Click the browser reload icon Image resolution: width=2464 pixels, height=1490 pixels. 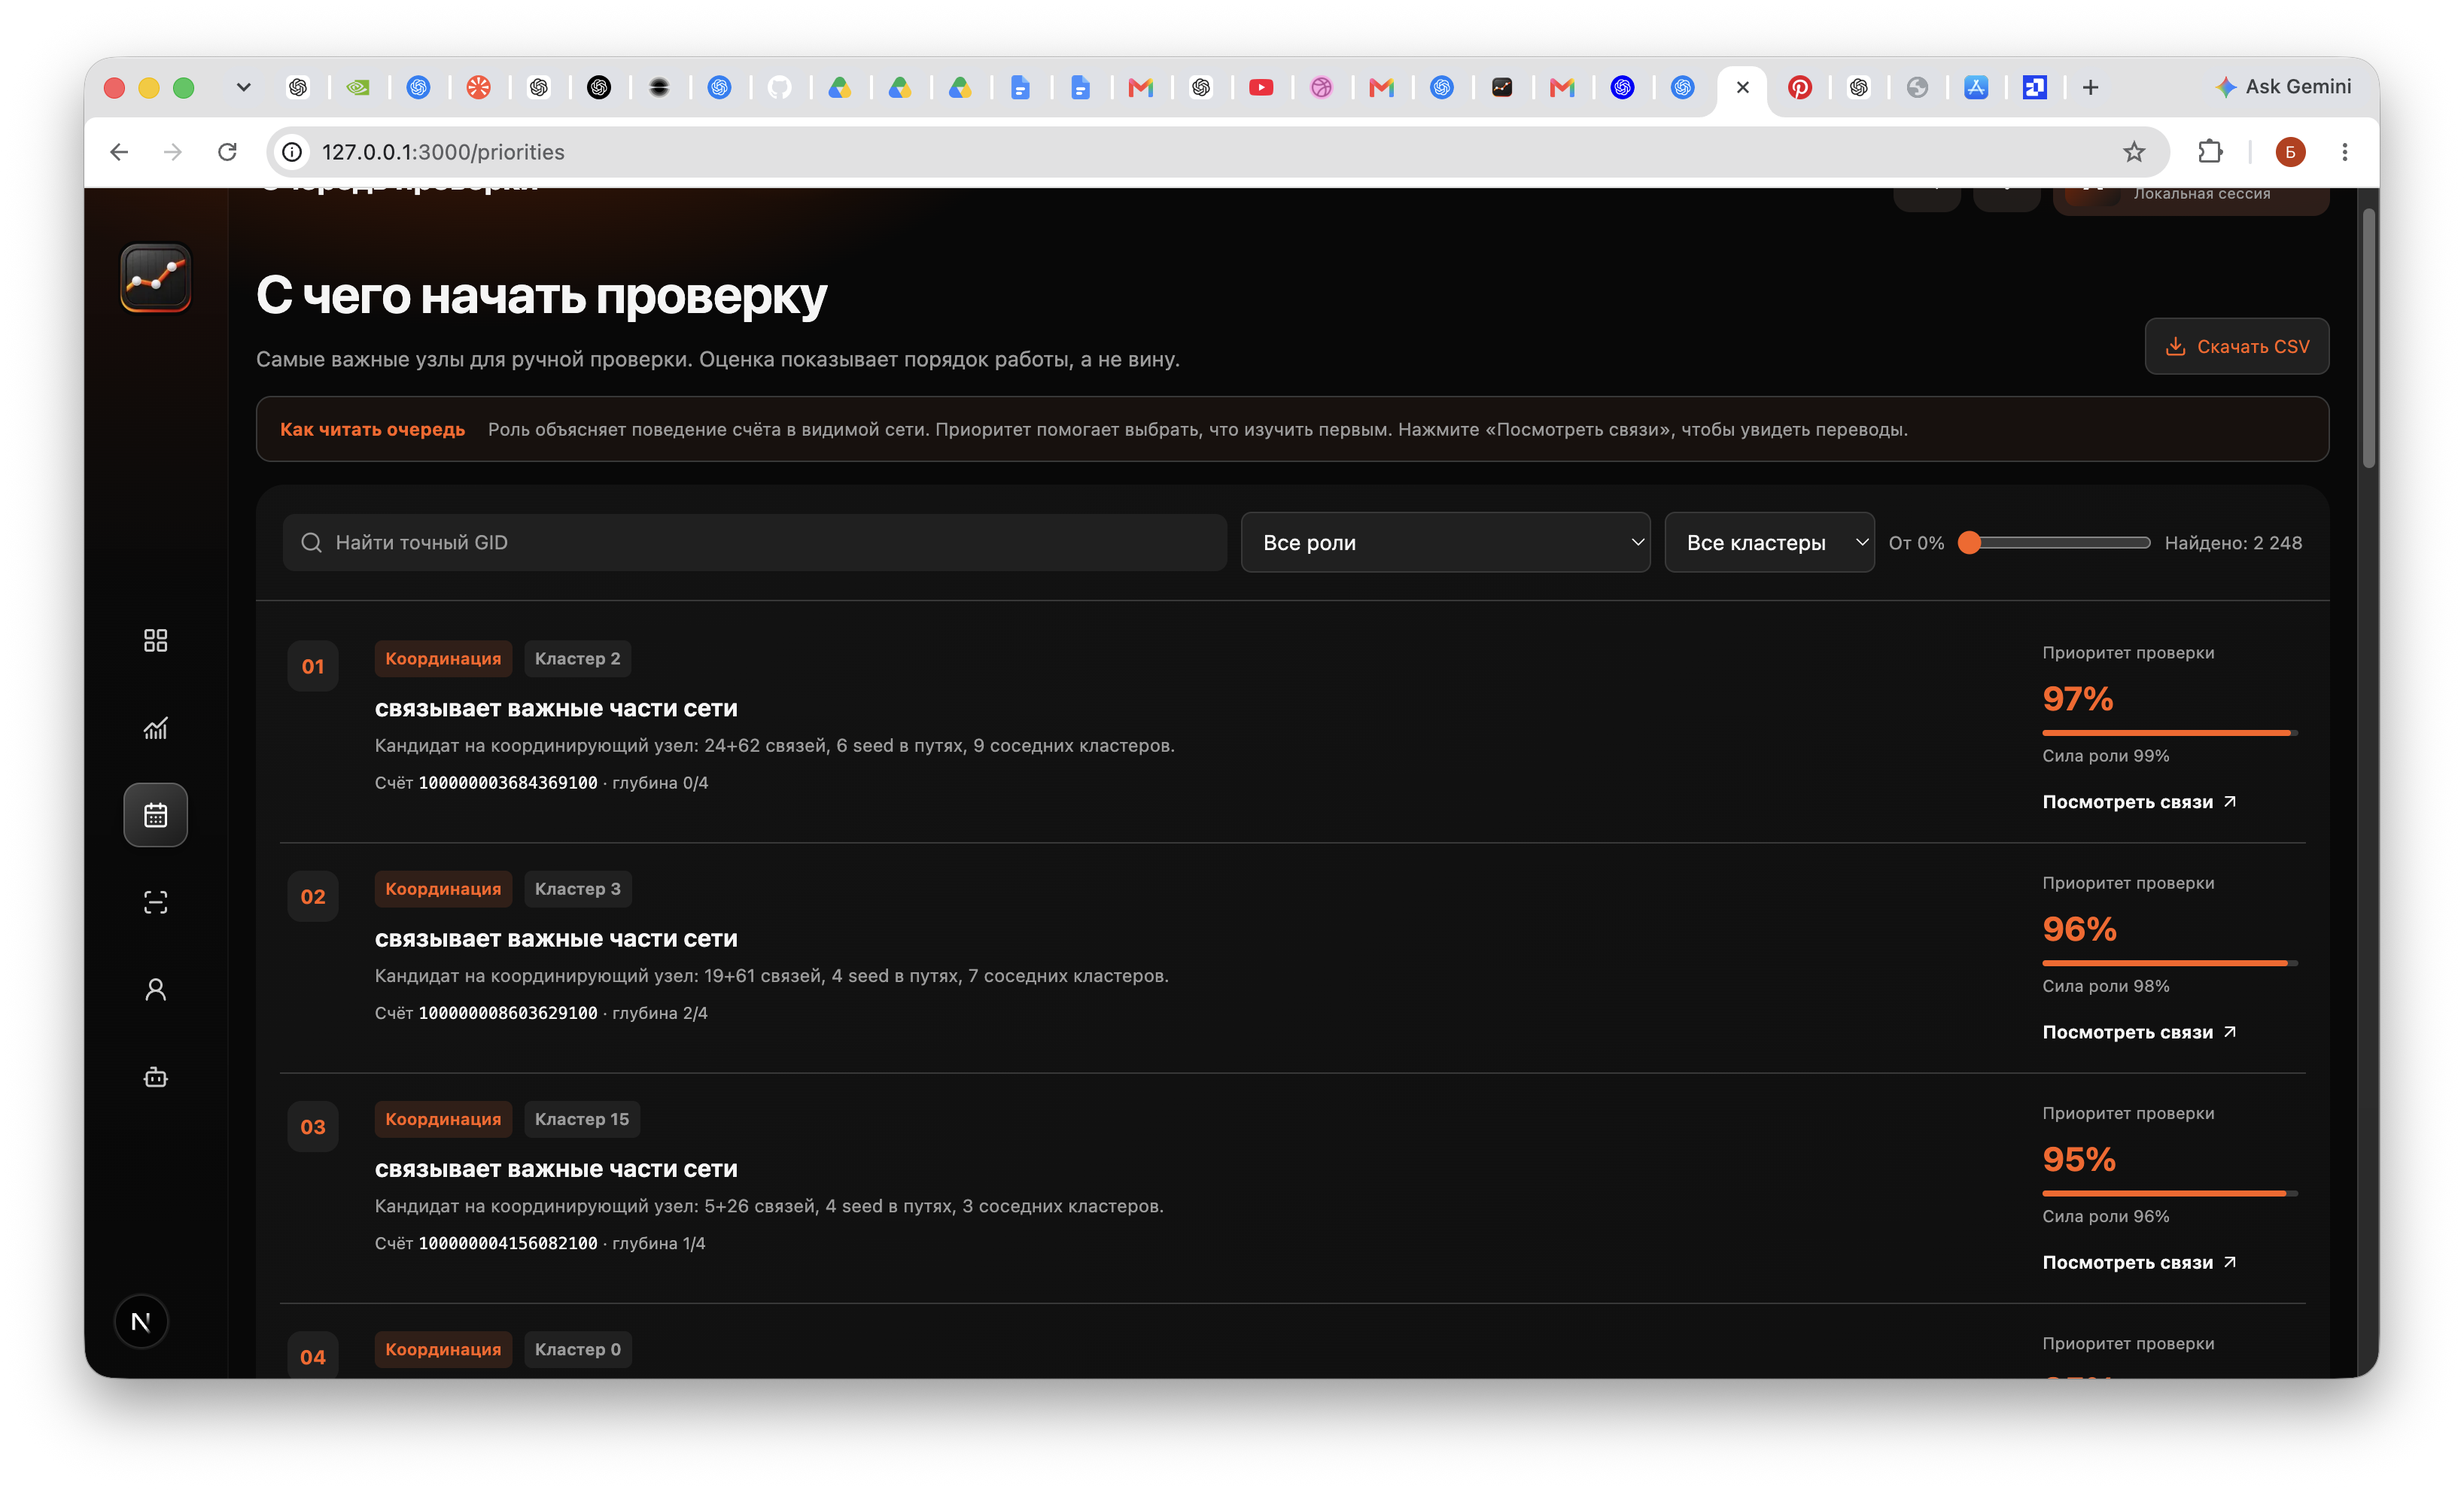click(227, 151)
